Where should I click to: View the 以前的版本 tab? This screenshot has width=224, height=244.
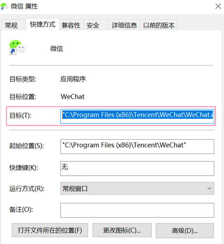click(159, 25)
